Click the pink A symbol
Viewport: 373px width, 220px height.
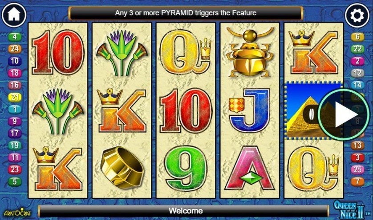click(250, 168)
